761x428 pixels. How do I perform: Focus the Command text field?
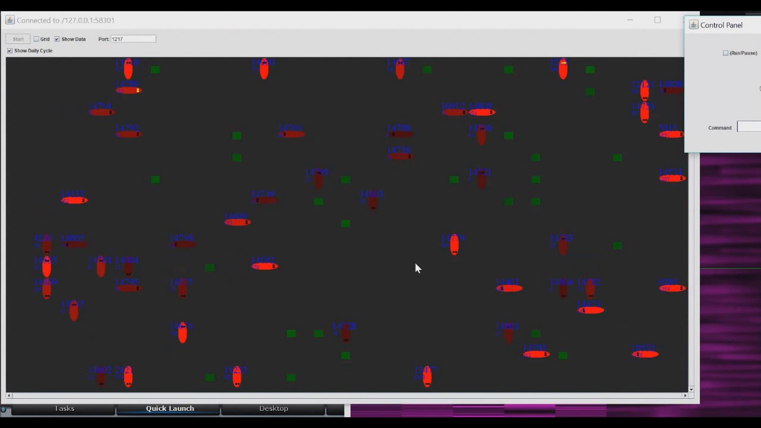click(749, 127)
